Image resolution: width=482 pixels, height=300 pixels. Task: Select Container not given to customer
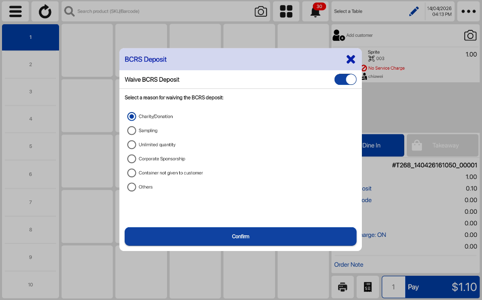click(132, 173)
